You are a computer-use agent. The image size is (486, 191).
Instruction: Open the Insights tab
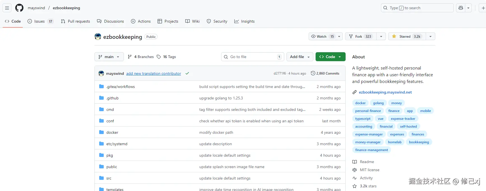244,21
